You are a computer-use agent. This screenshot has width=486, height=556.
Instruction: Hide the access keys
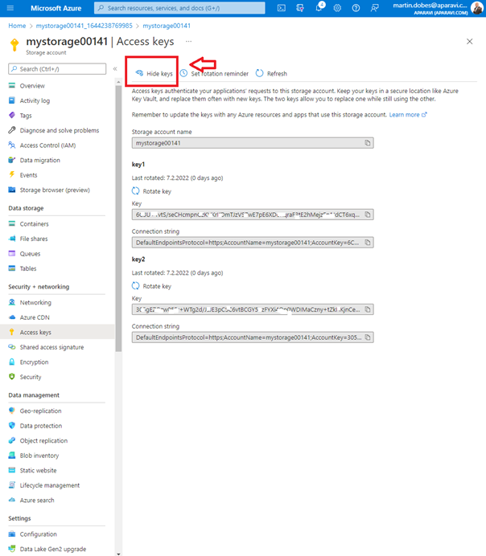pos(154,73)
